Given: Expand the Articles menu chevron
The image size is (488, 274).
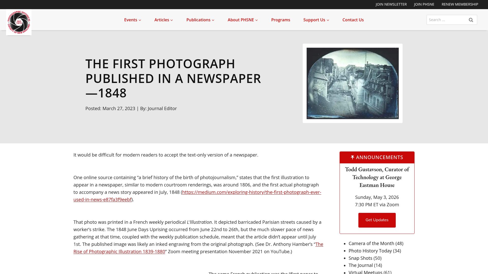Looking at the screenshot, I should [x=172, y=20].
